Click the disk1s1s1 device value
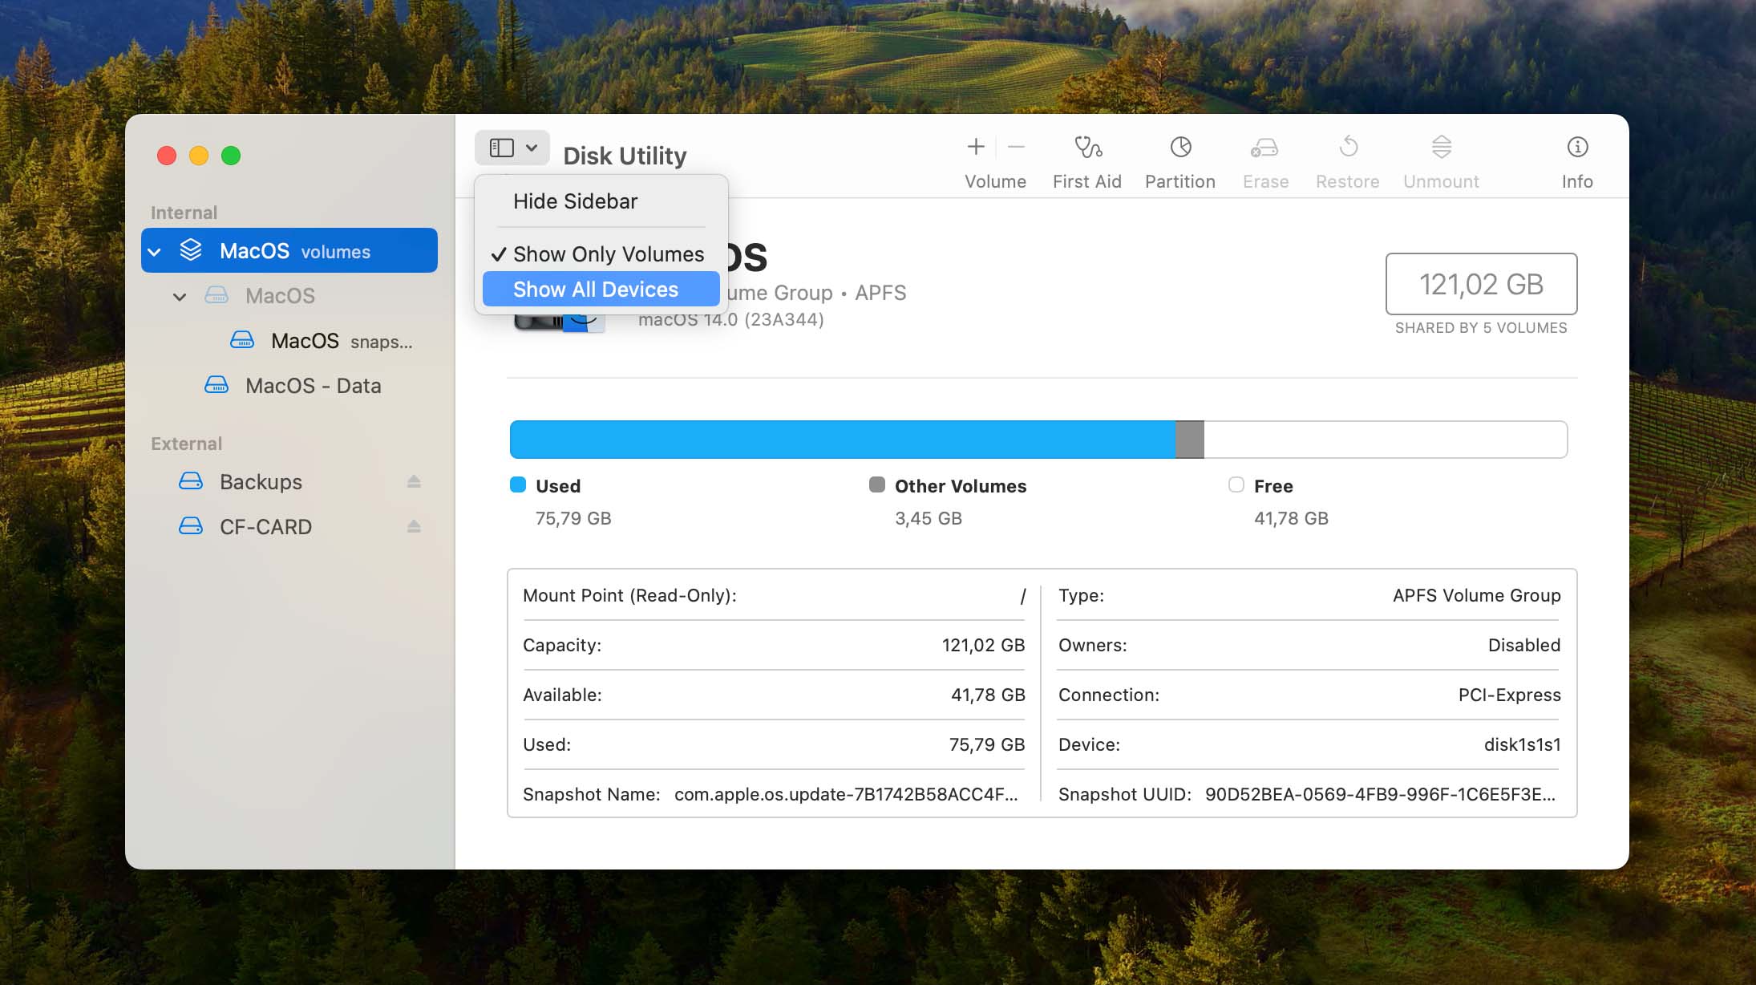This screenshot has height=985, width=1756. [1522, 744]
